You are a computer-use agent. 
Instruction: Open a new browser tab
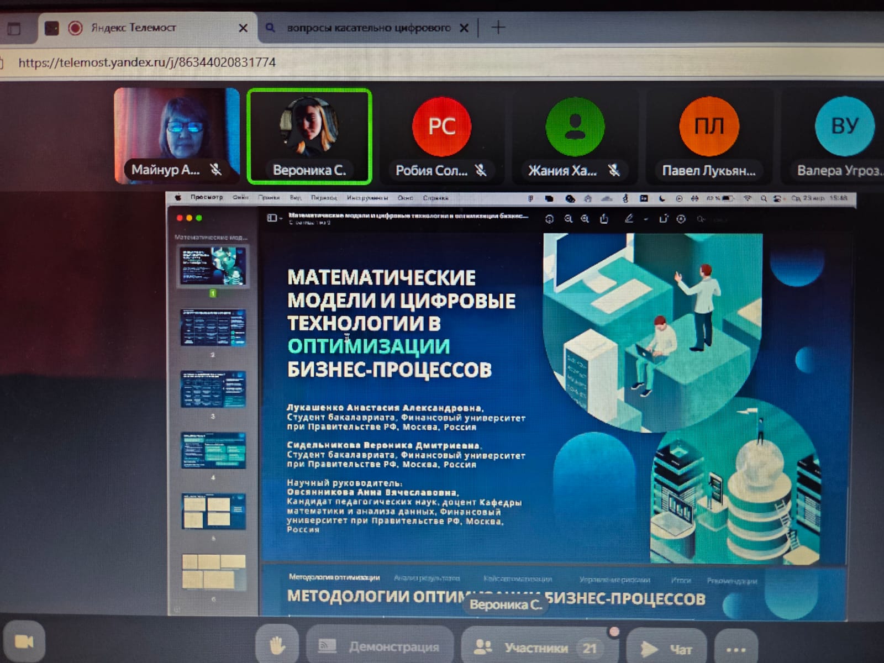point(498,27)
